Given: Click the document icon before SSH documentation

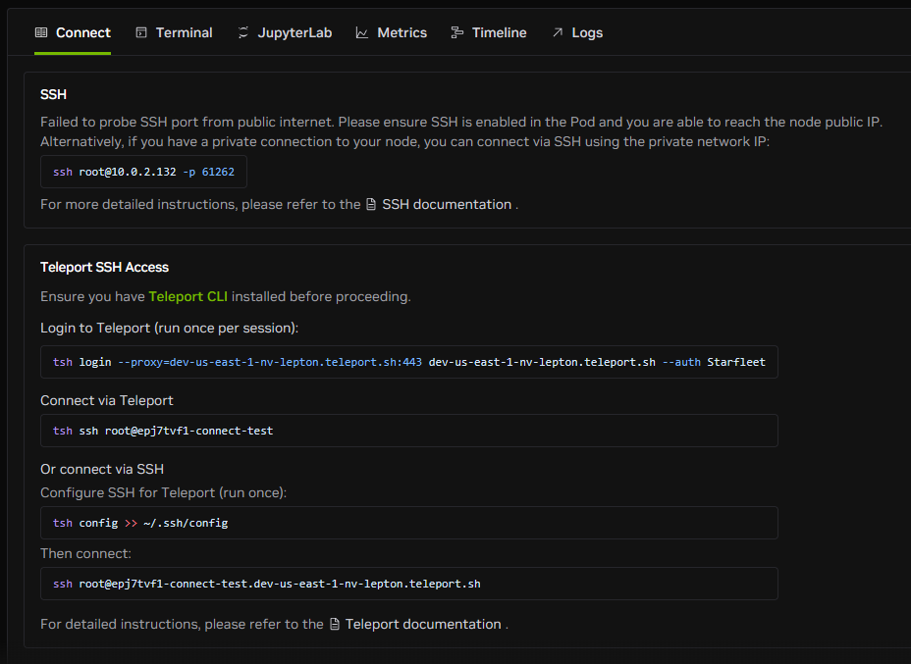Looking at the screenshot, I should tap(371, 205).
